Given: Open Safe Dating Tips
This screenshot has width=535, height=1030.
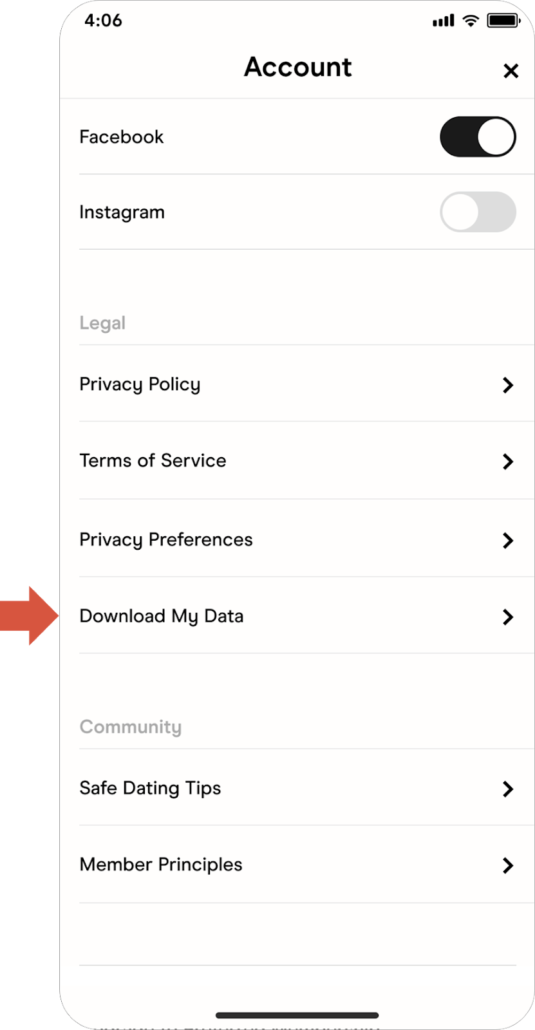Looking at the screenshot, I should click(x=150, y=788).
